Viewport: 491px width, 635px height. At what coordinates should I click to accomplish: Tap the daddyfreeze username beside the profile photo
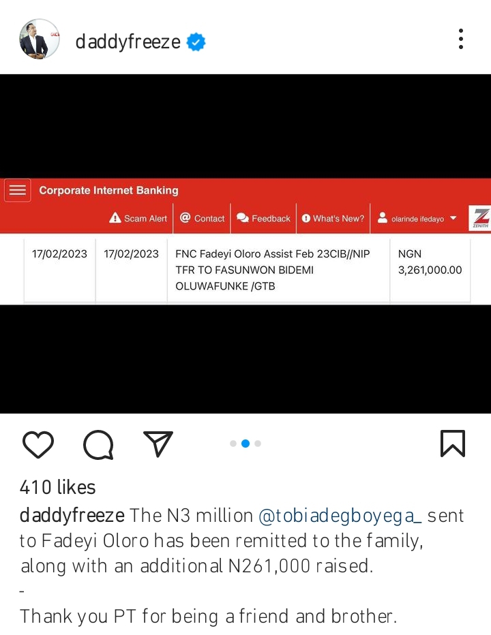click(128, 42)
